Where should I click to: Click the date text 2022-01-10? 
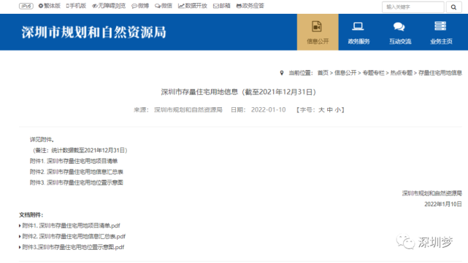point(269,110)
